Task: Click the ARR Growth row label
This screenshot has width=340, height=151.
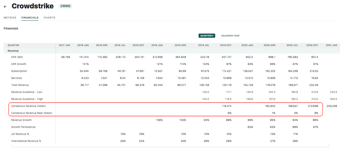Action: click(x=18, y=64)
